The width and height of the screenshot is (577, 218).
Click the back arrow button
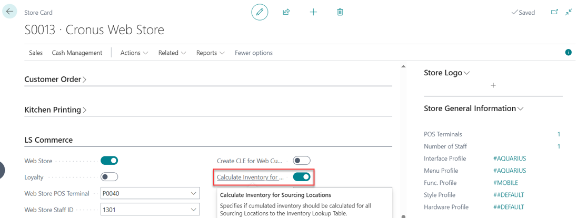tap(9, 11)
